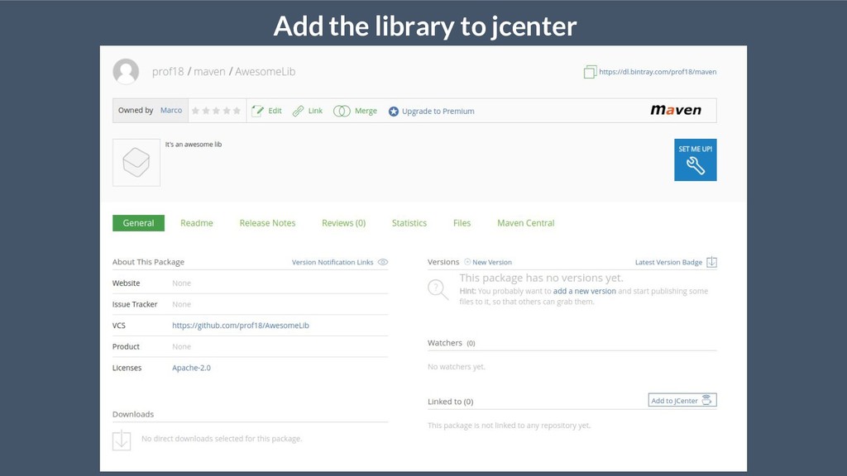
Task: Click the Maven logo
Action: click(x=676, y=110)
